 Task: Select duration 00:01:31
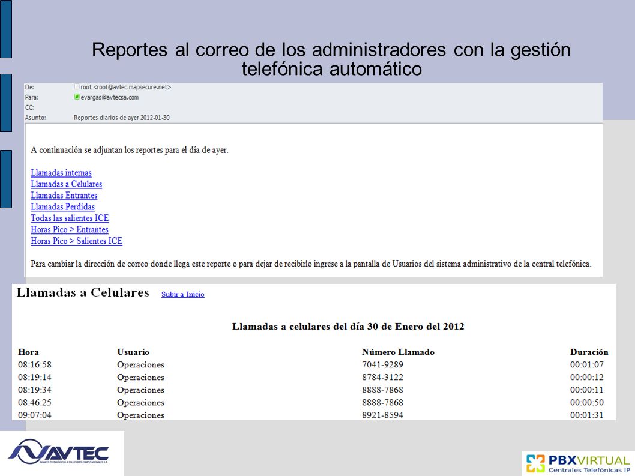click(x=587, y=415)
